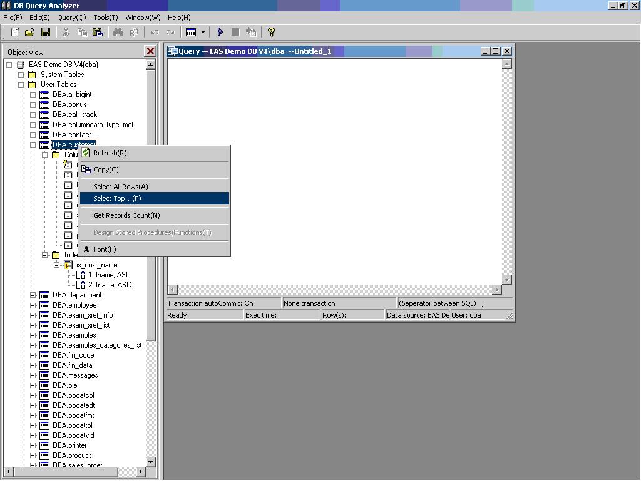
Task: Choose Font(F) in the context menu
Action: 155,249
